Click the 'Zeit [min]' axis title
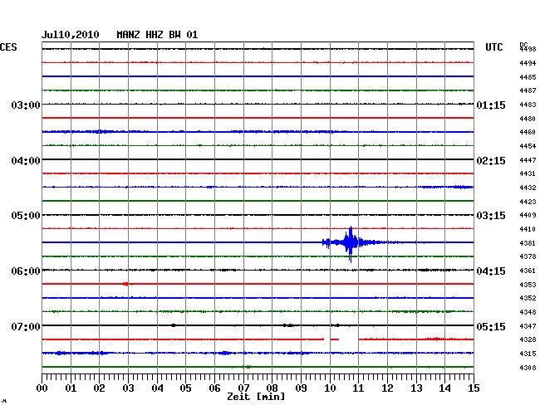 (256, 397)
